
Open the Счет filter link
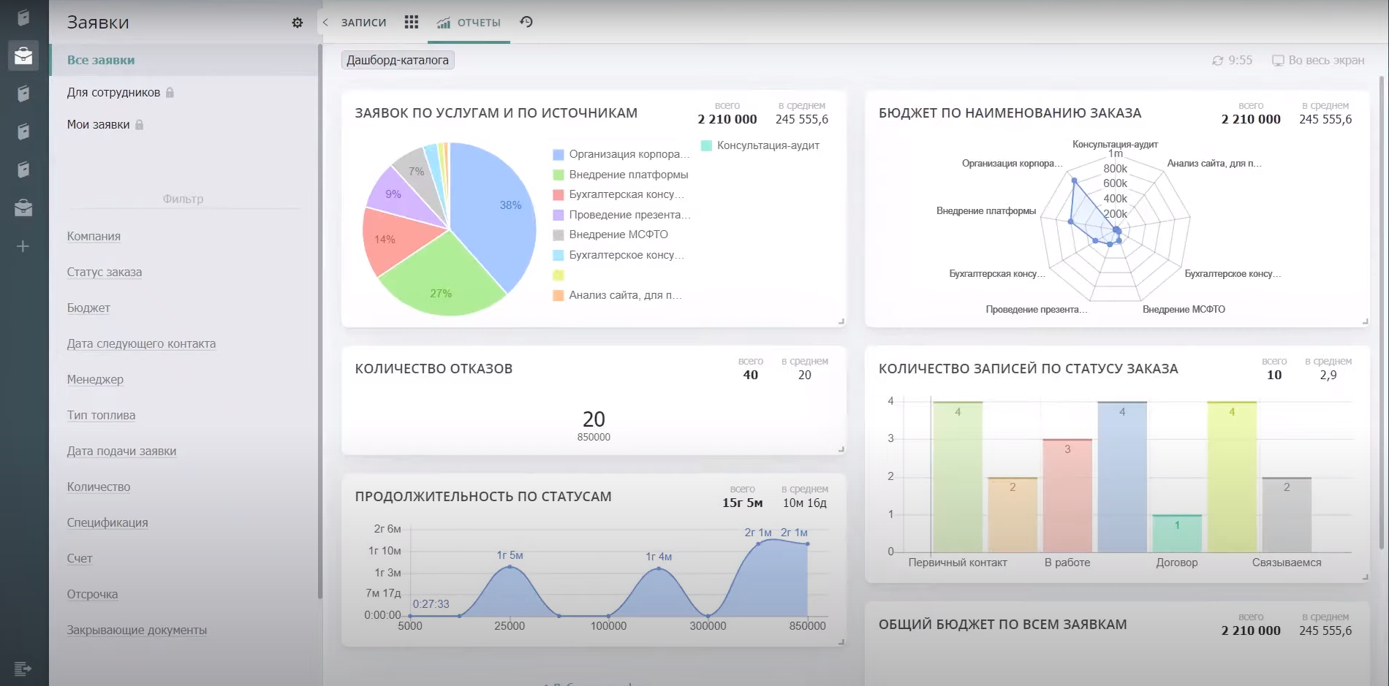coord(80,558)
